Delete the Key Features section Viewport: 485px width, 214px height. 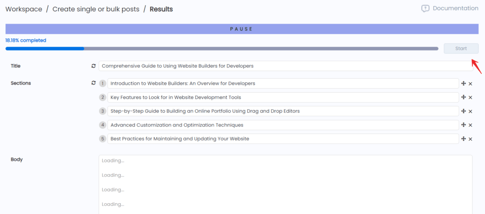point(470,98)
